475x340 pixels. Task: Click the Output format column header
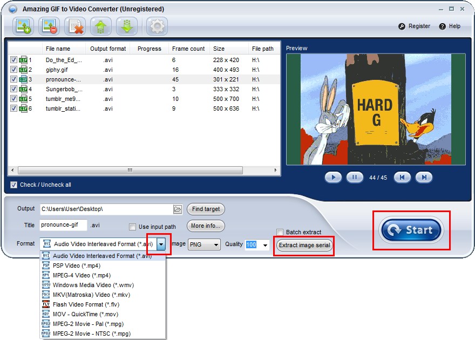108,49
